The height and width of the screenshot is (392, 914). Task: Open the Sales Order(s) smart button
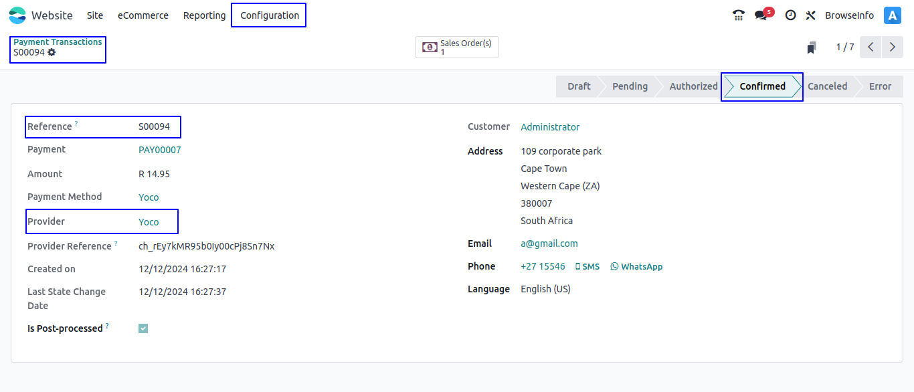pyautogui.click(x=457, y=47)
